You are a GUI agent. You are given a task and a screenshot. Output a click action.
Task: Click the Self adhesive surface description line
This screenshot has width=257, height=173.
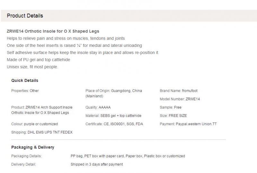point(83,53)
